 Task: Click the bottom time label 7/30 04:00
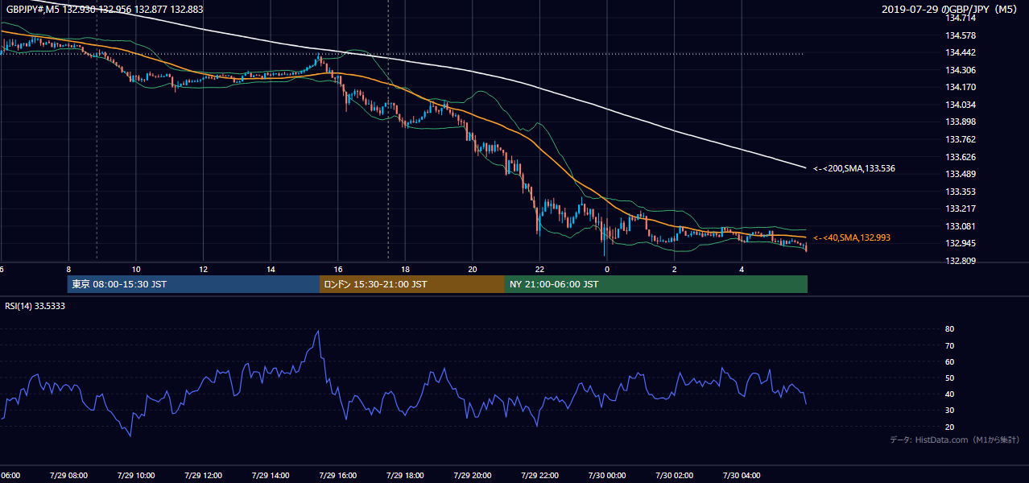pos(742,475)
